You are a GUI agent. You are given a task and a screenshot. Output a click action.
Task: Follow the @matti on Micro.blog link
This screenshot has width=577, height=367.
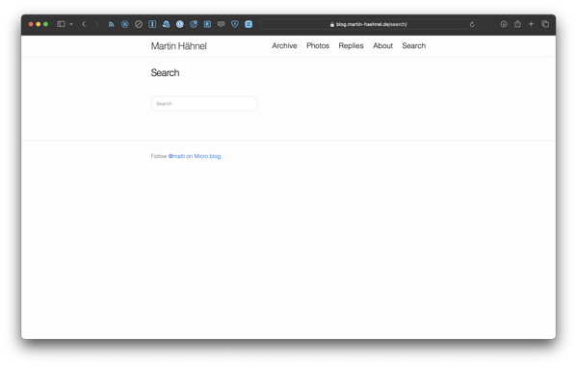click(x=195, y=156)
